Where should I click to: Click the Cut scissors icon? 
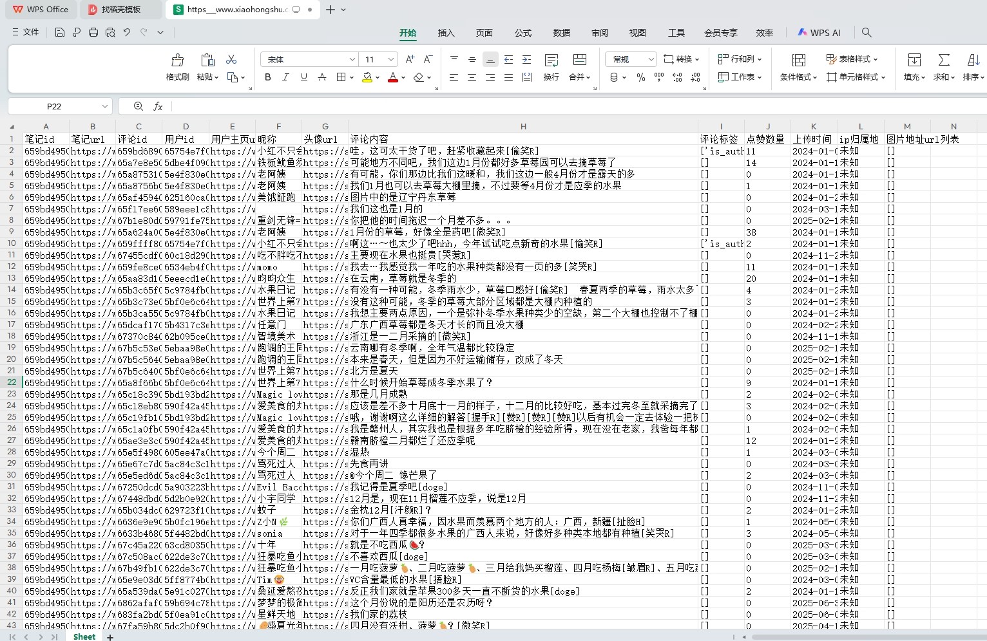pyautogui.click(x=231, y=59)
